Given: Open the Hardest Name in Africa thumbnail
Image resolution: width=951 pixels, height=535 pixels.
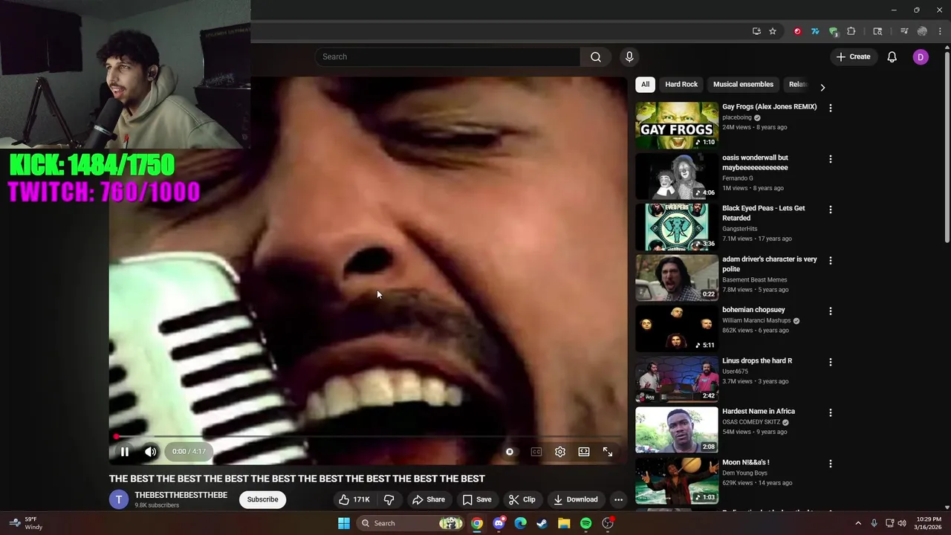Looking at the screenshot, I should (x=676, y=430).
